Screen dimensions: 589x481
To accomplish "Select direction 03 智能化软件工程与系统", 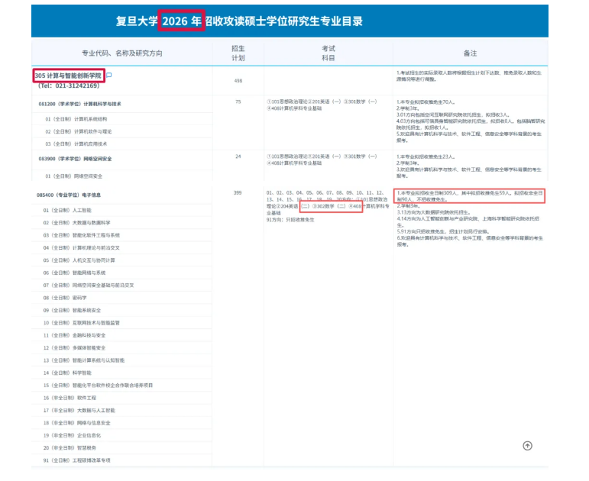I will click(x=81, y=235).
